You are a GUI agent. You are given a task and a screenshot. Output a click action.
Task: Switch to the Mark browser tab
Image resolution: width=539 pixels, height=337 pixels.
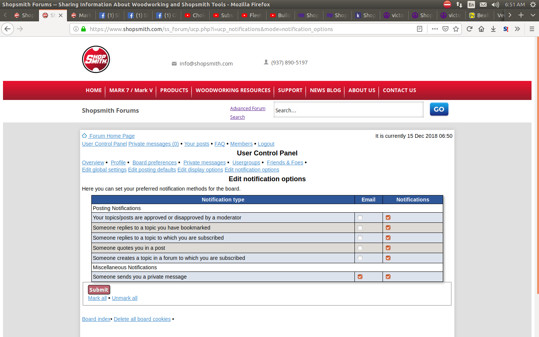tap(82, 15)
